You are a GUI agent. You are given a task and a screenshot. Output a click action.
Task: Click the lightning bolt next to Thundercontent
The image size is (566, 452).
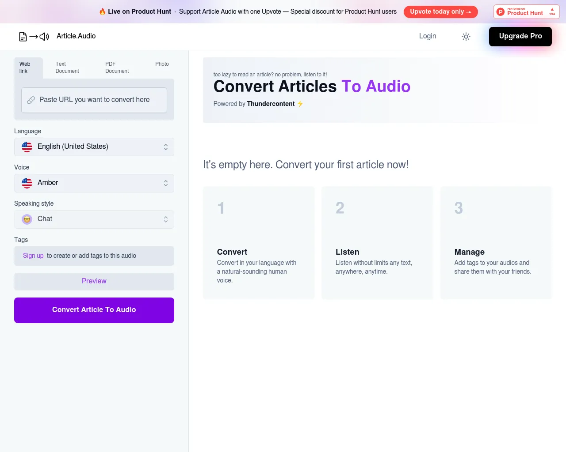[300, 104]
